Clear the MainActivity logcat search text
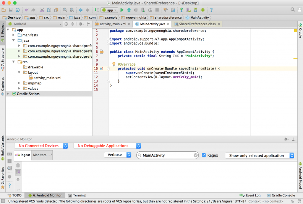 pyautogui.click(x=196, y=155)
